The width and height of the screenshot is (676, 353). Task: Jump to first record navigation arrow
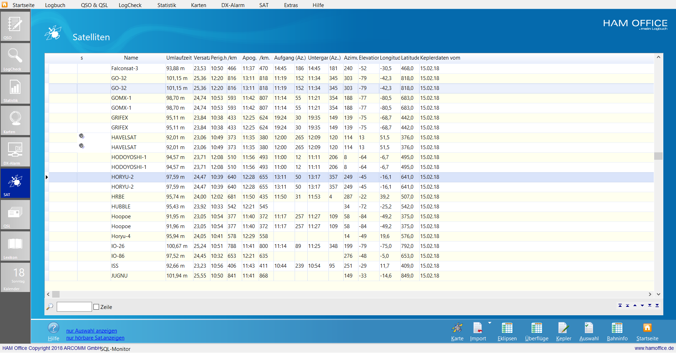[620, 305]
